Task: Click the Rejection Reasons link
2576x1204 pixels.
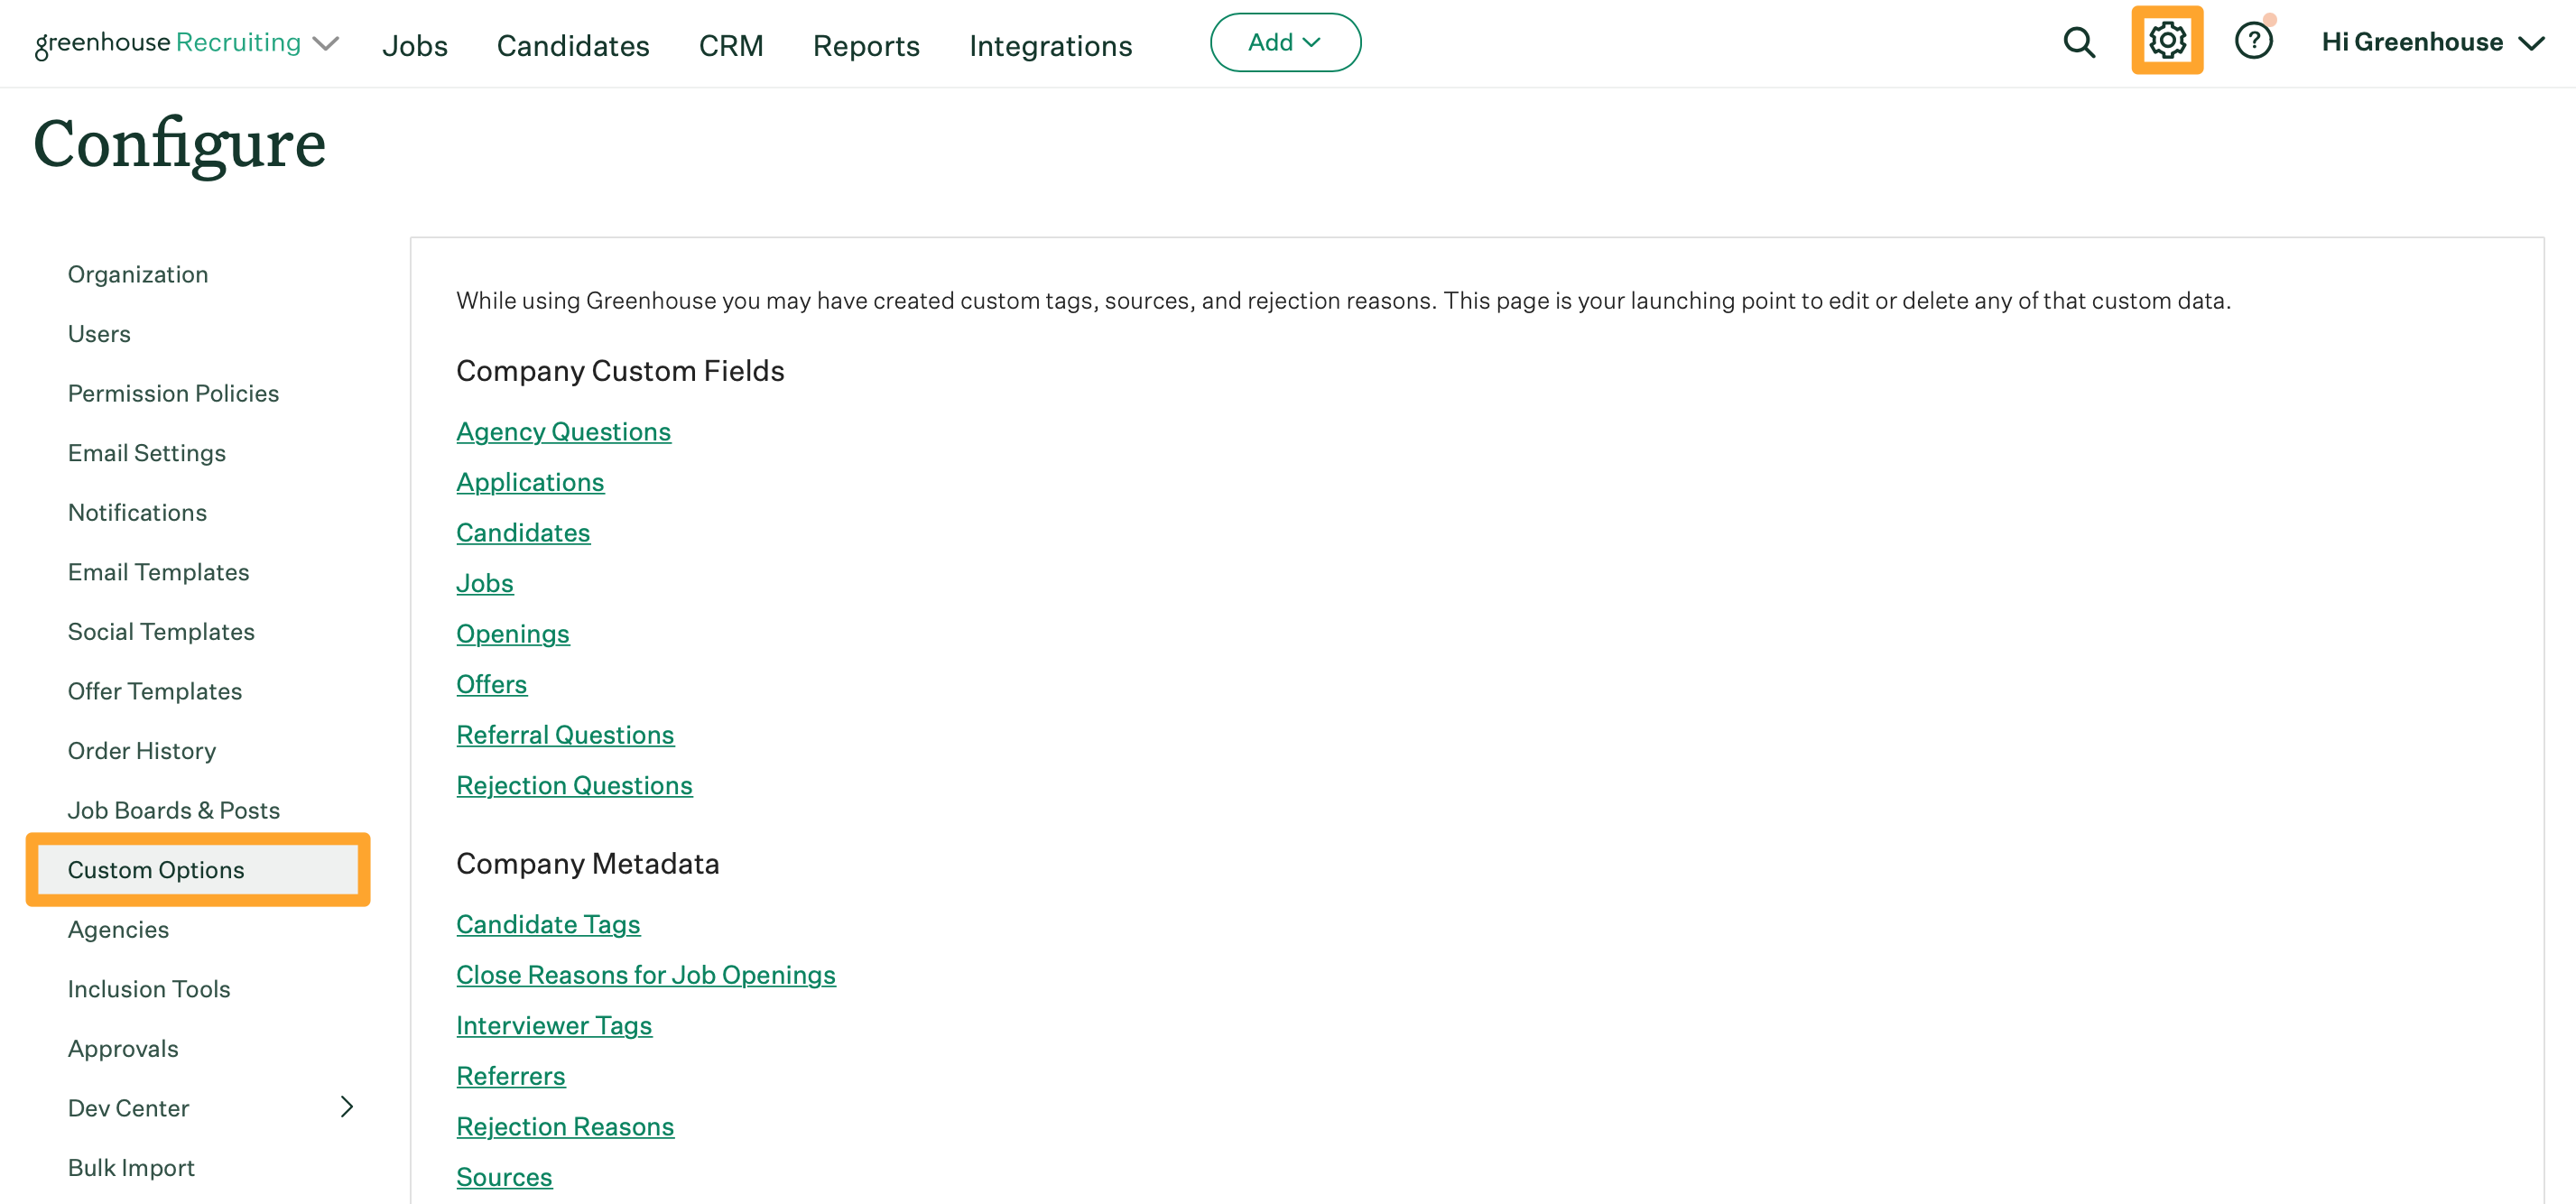Action: click(x=565, y=1126)
